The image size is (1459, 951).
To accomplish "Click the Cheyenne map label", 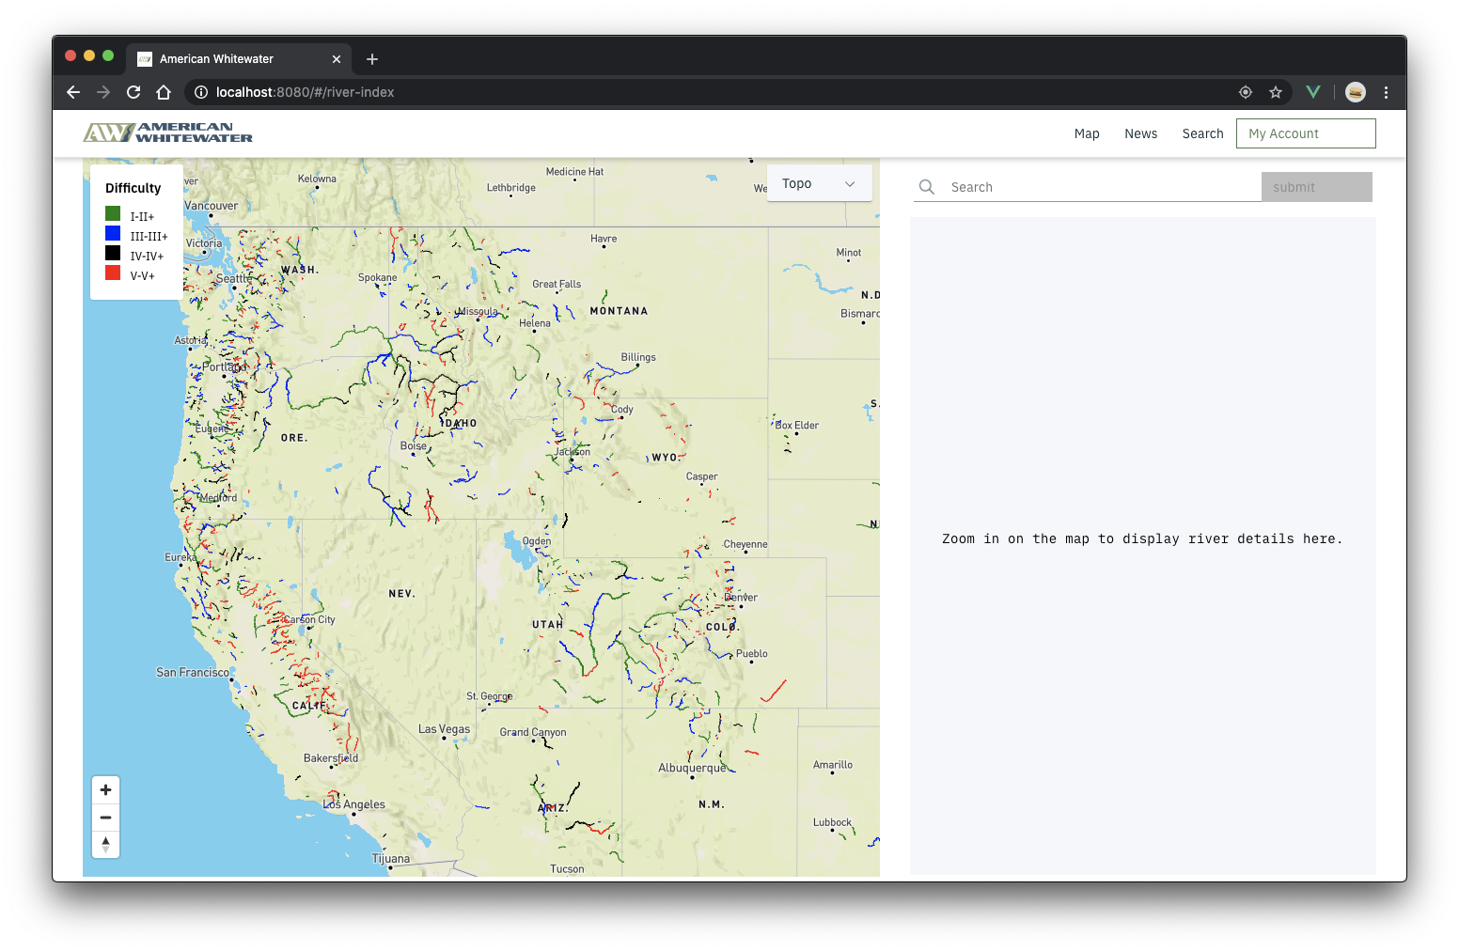I will (x=745, y=545).
